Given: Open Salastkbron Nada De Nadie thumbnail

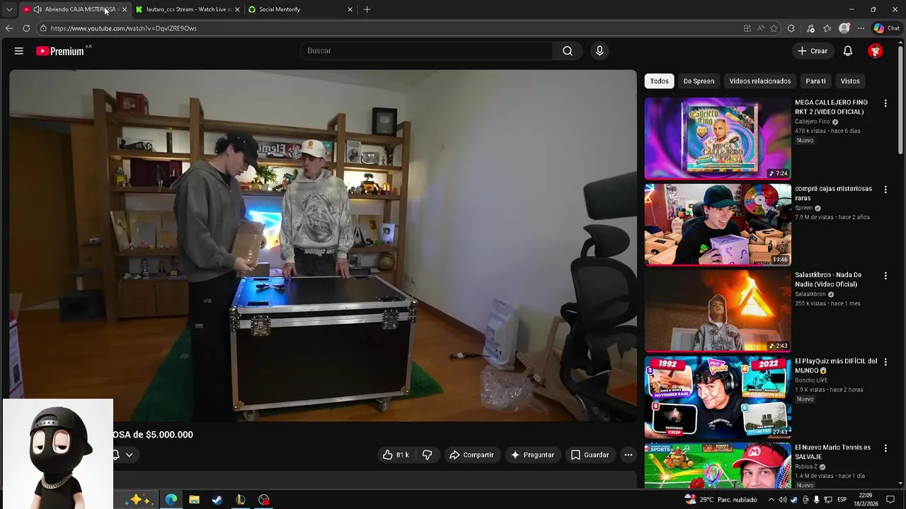Looking at the screenshot, I should (718, 310).
